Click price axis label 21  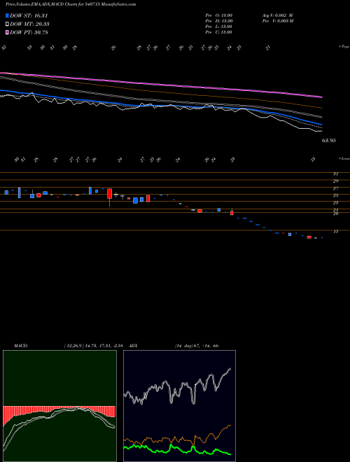click(335, 210)
